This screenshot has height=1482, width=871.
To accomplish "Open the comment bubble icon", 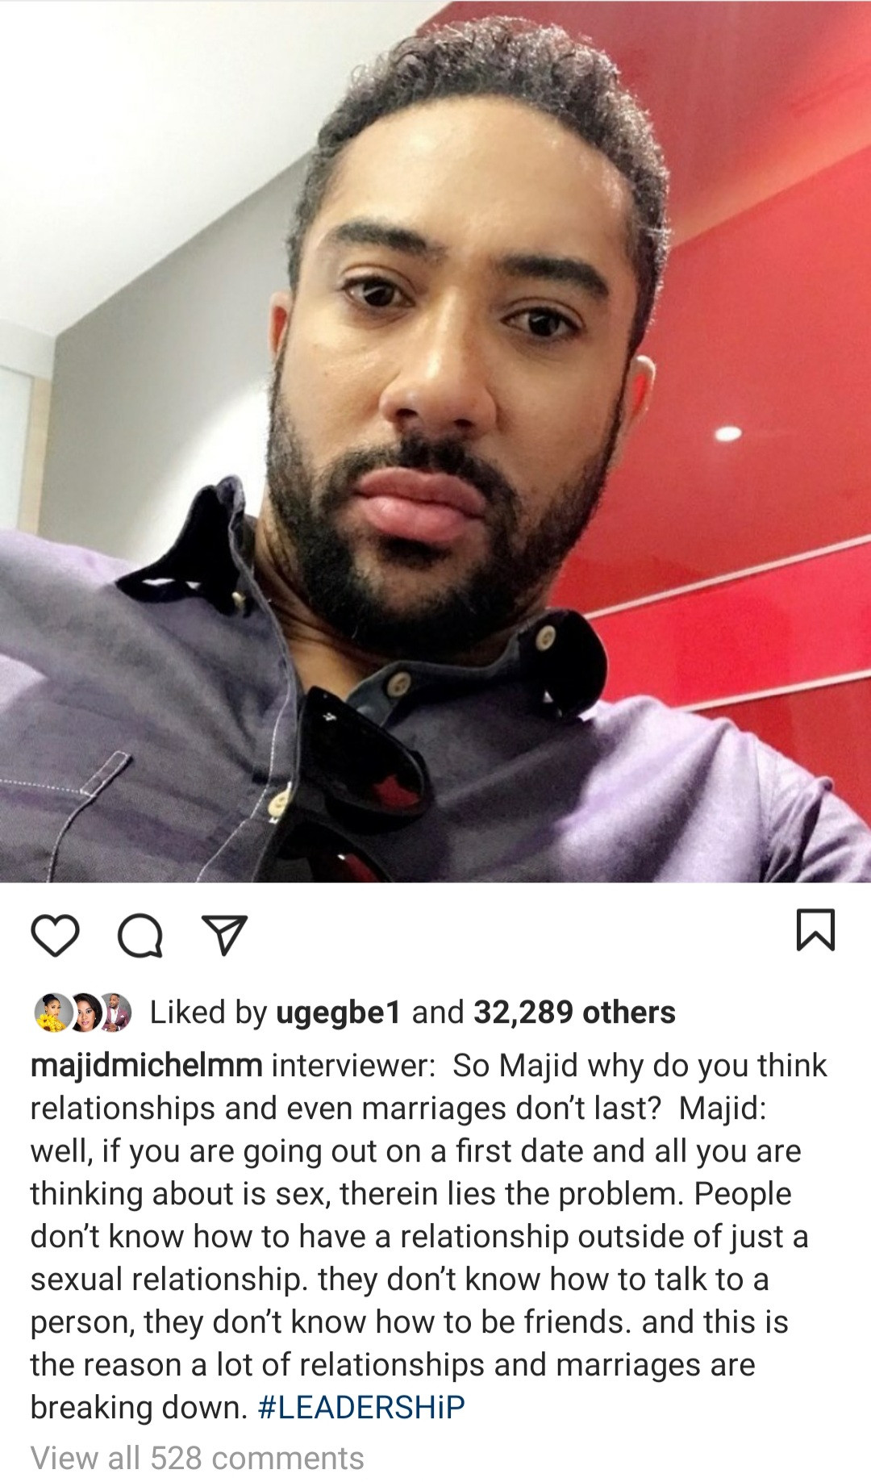I will [x=140, y=936].
